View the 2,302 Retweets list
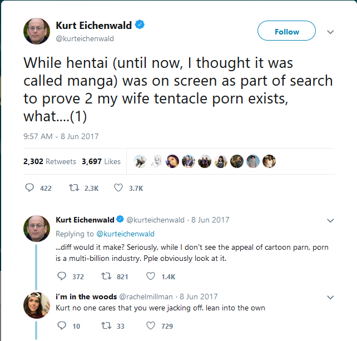 coord(49,161)
